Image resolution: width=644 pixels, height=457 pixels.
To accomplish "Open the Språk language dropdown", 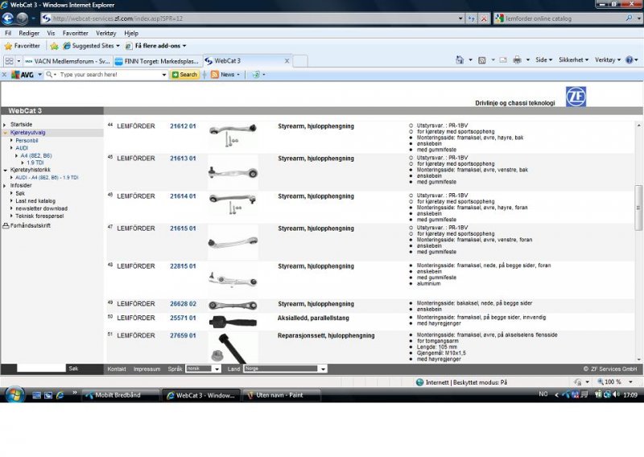I will coord(203,368).
